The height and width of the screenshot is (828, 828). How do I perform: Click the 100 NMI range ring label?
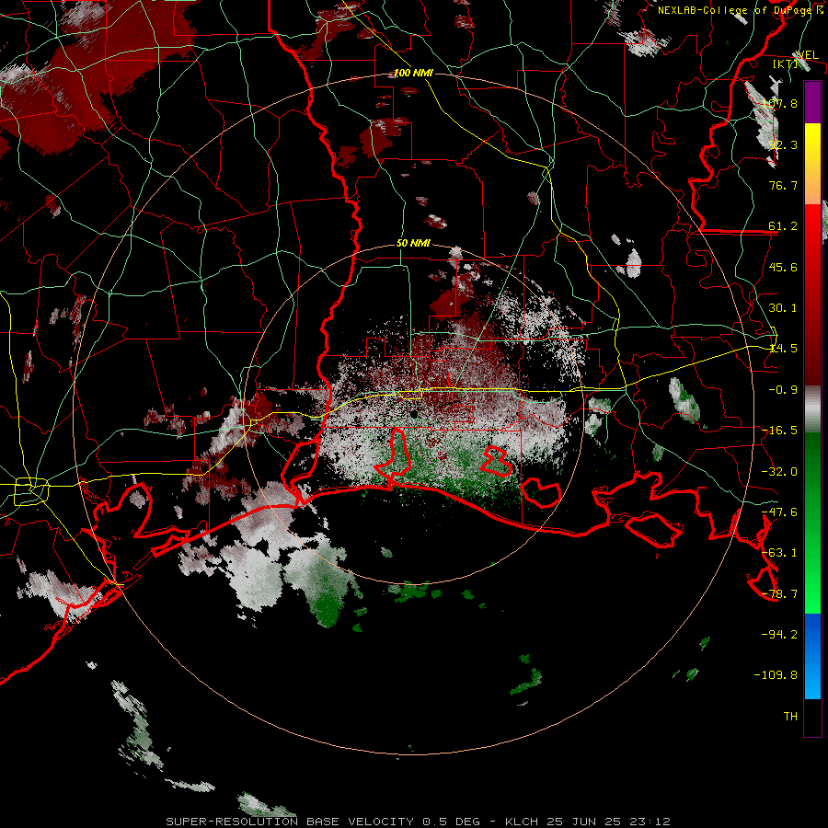tap(413, 73)
